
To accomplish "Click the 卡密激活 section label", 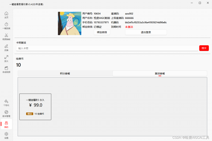I will point(21,43).
